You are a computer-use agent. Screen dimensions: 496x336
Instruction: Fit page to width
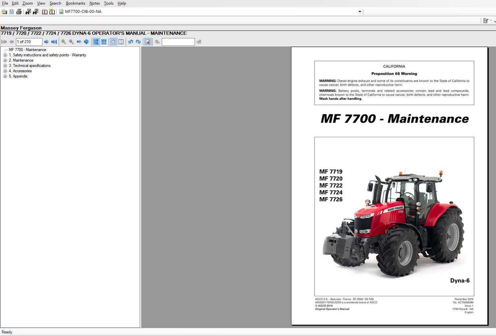click(x=79, y=42)
